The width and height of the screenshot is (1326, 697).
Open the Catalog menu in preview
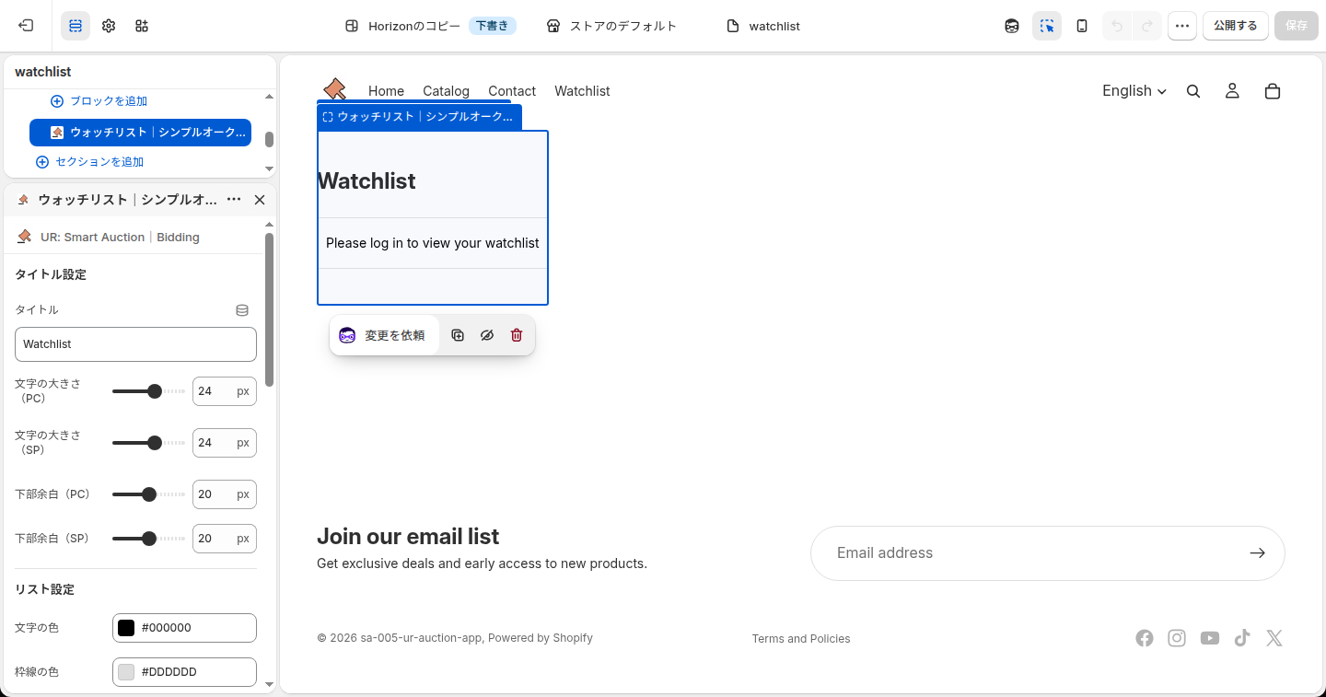(x=446, y=91)
